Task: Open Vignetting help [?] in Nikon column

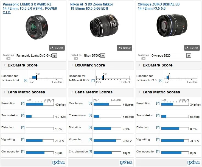Action: (x=90, y=140)
